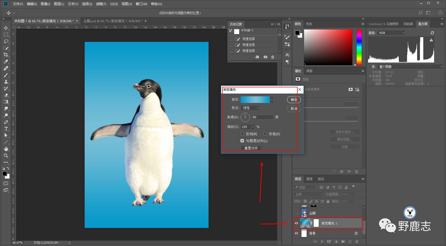The width and height of the screenshot is (446, 246).
Task: Click the 重置对齐 reset alignment button
Action: pyautogui.click(x=251, y=148)
